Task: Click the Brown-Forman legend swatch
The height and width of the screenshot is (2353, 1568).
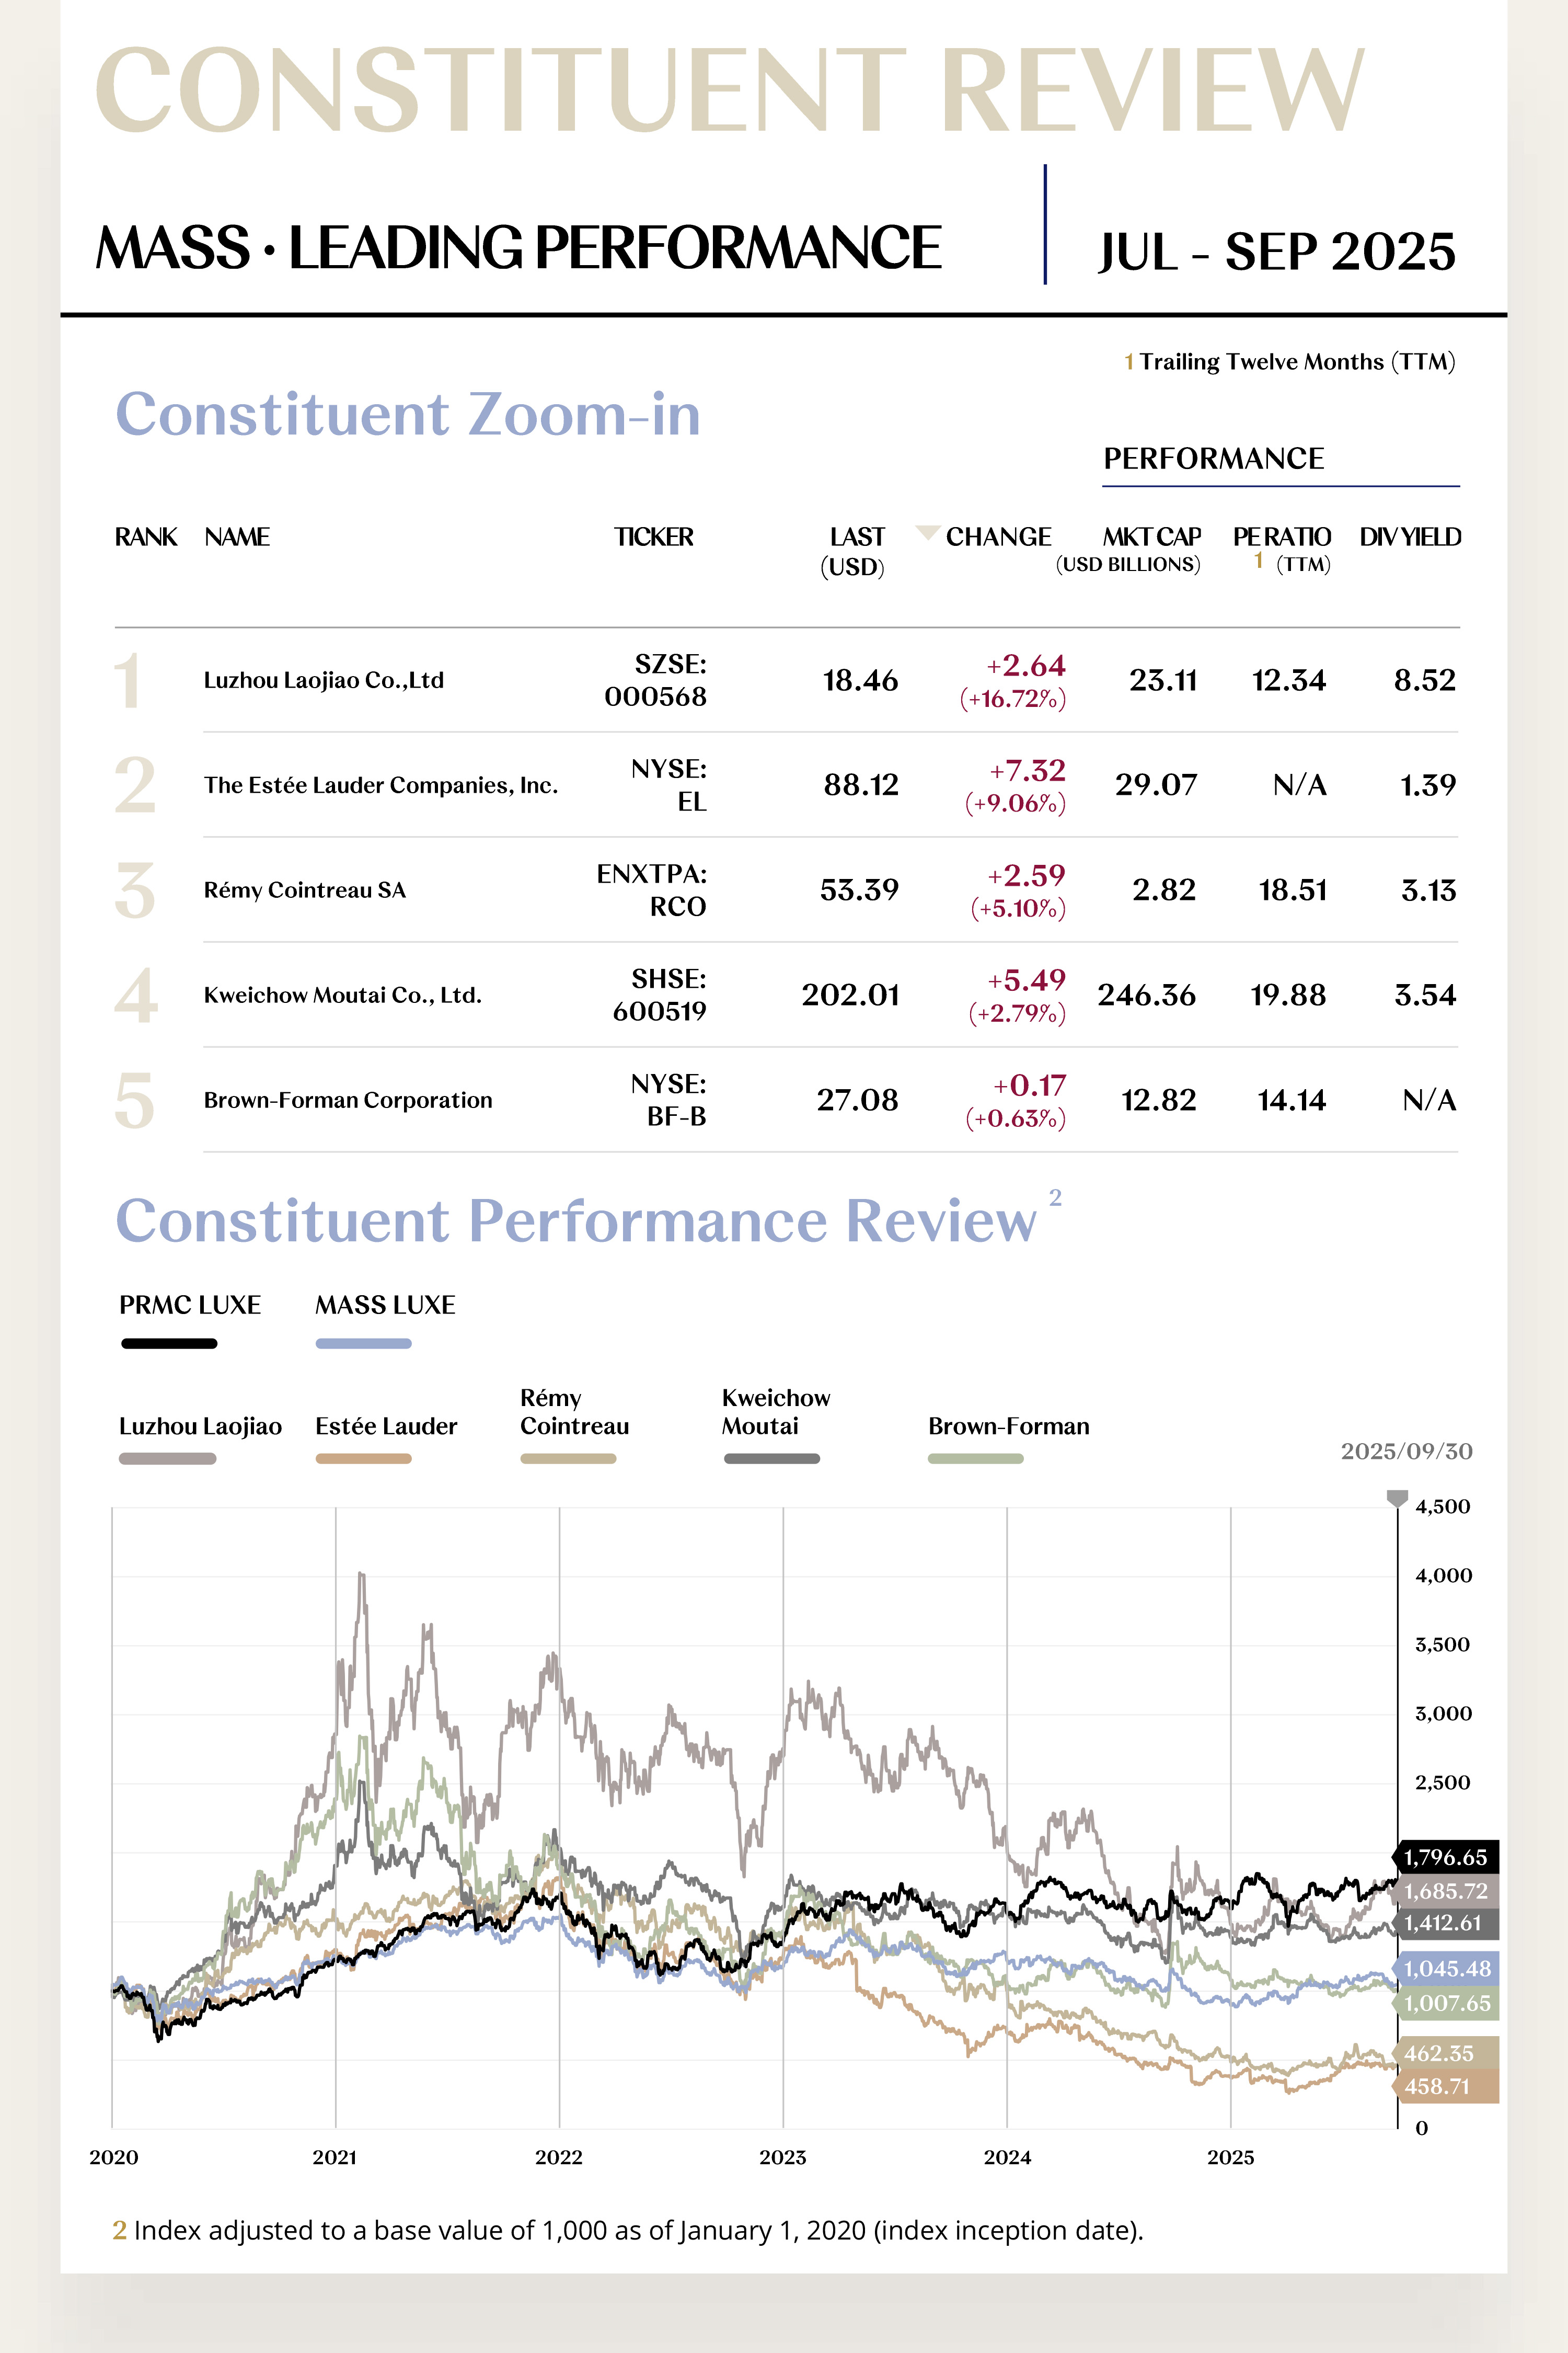Action: [x=975, y=1459]
